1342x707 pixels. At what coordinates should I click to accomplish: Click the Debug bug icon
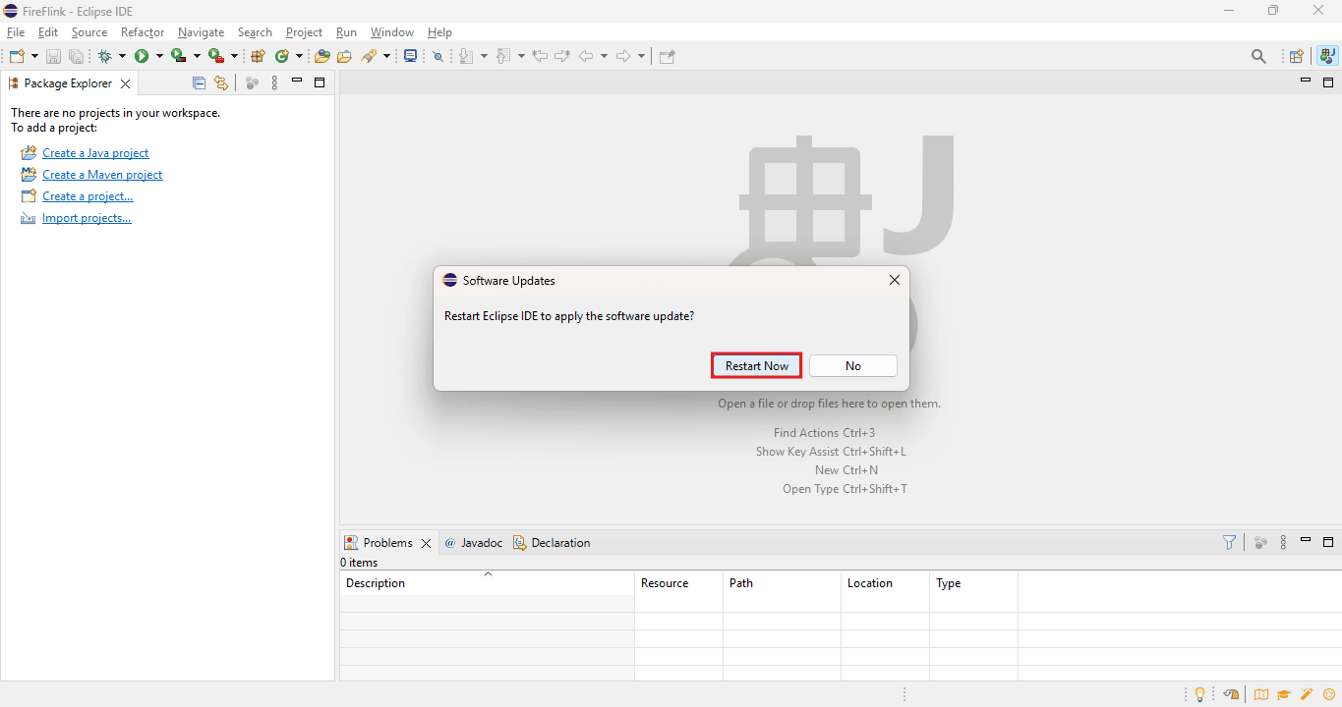click(x=104, y=57)
